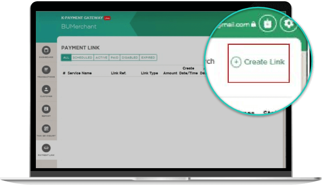
Task: Click the round icon beside the gear
Action: tap(267, 24)
